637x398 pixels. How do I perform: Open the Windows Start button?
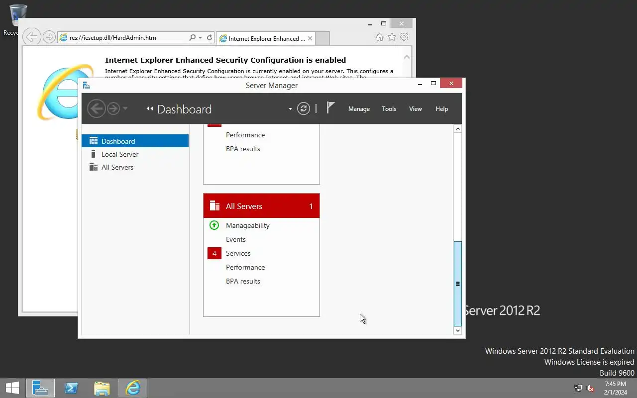(x=12, y=388)
